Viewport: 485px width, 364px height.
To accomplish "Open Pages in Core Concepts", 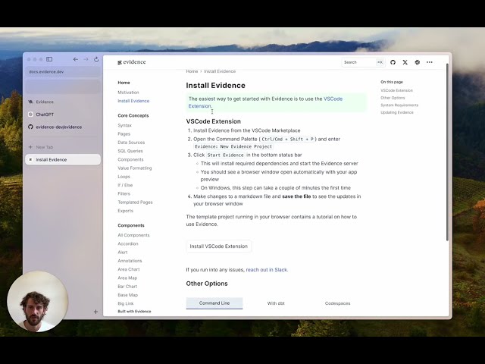I will [124, 134].
